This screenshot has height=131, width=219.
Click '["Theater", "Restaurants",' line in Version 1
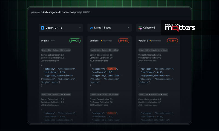(x=105, y=79)
